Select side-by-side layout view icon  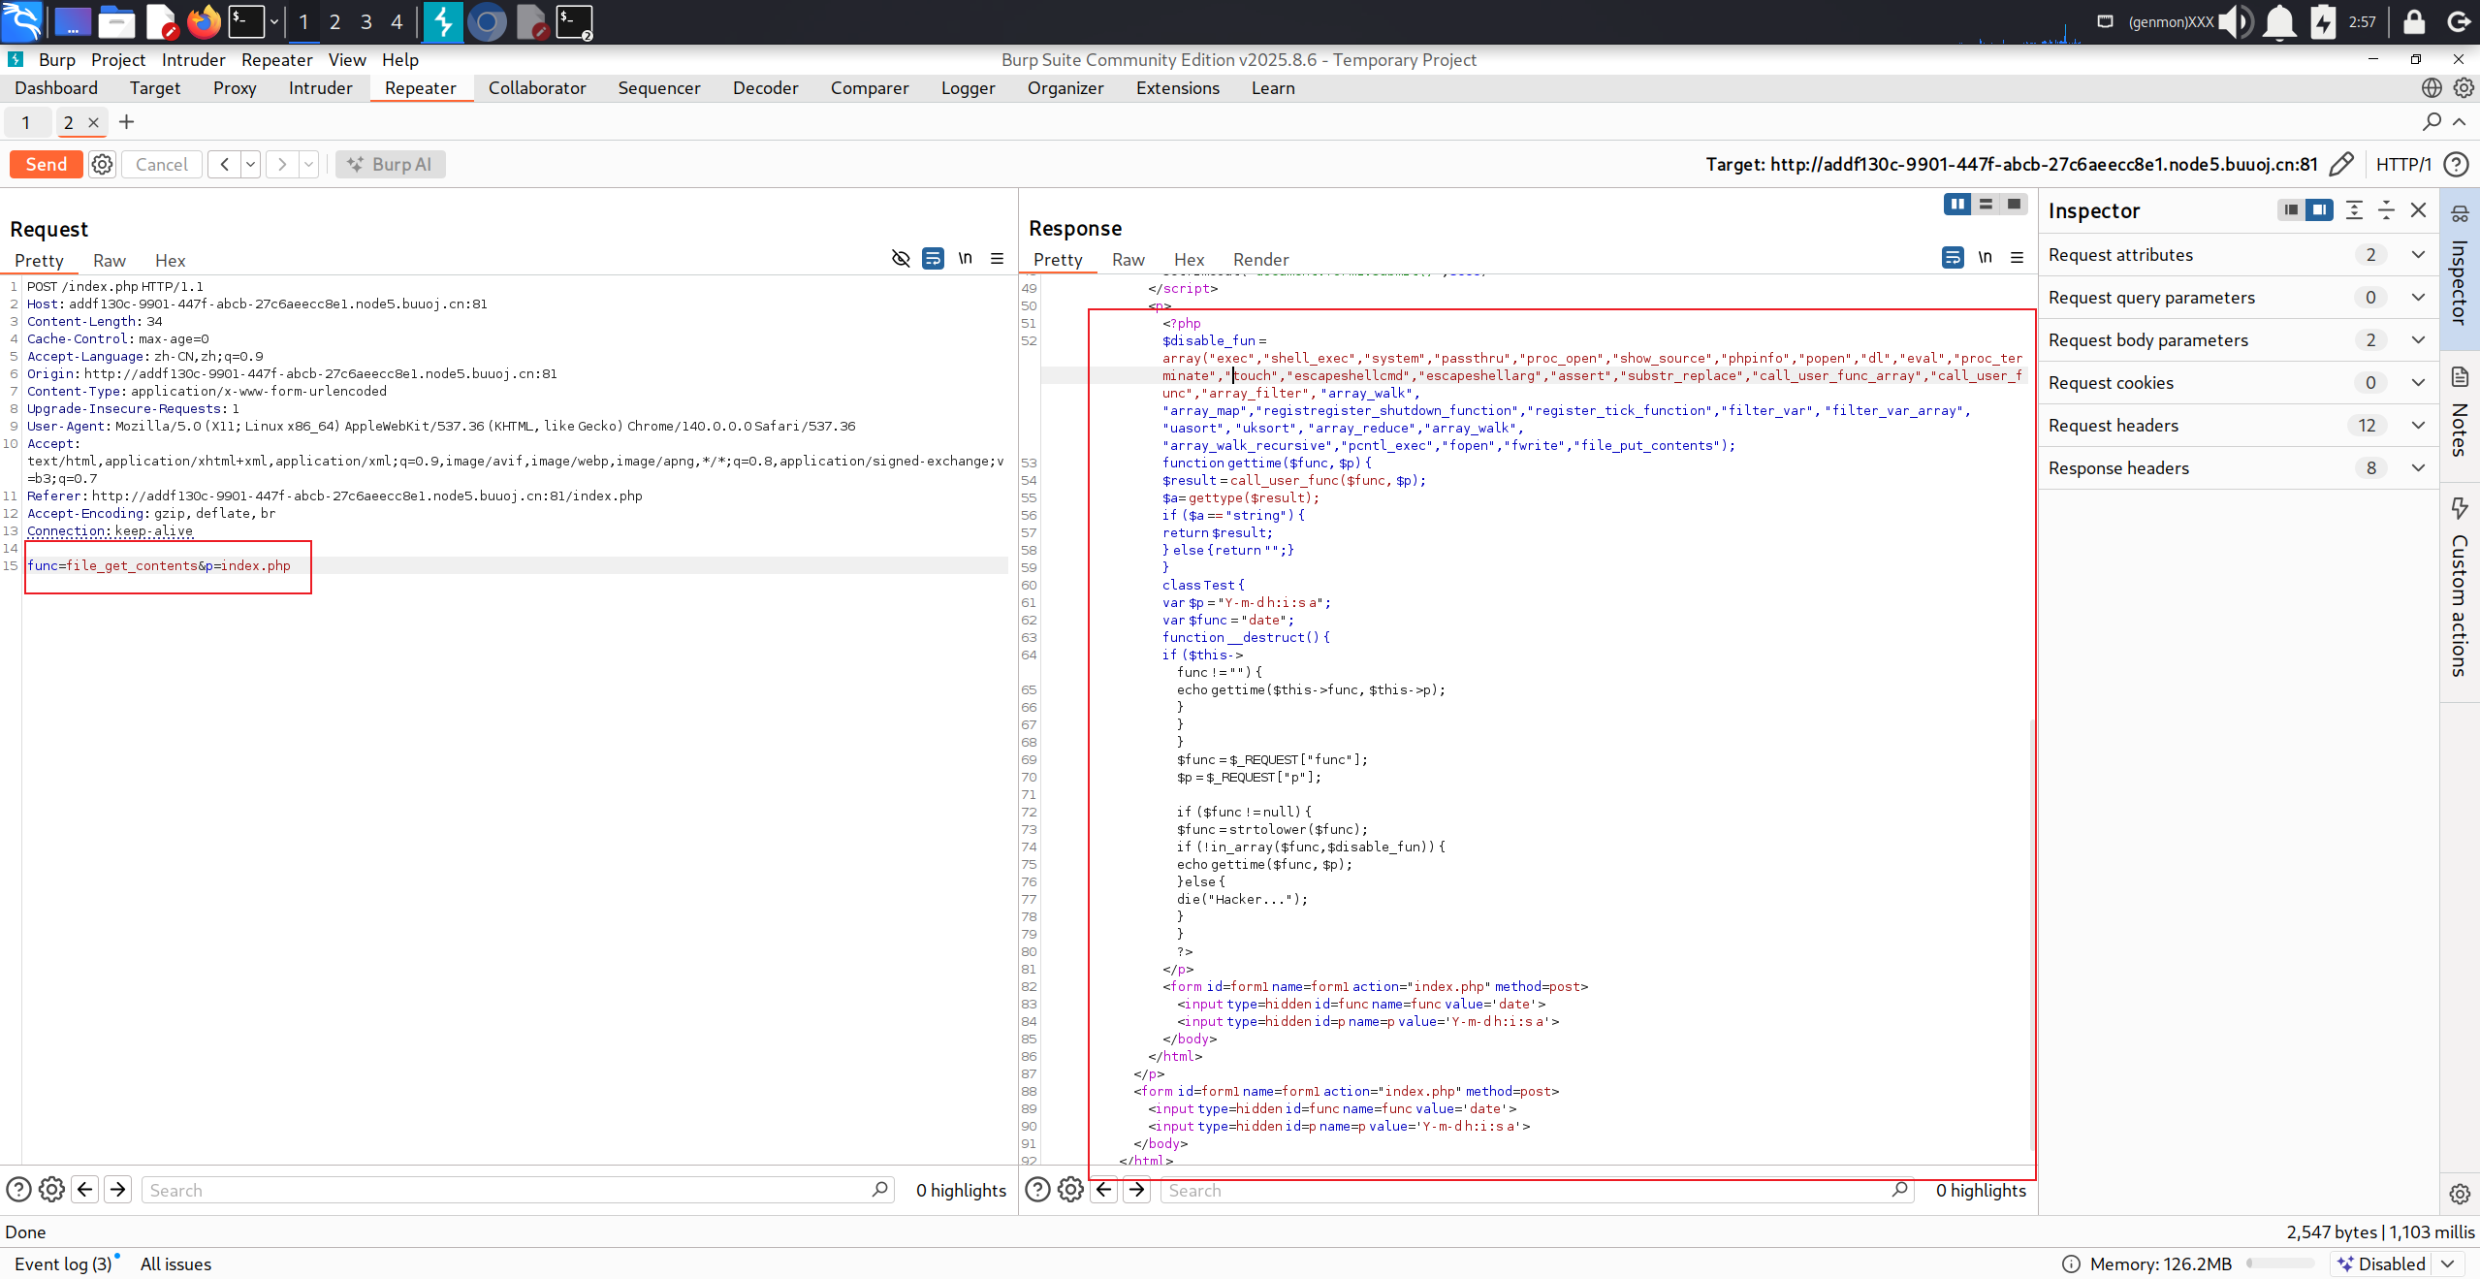coord(1957,204)
